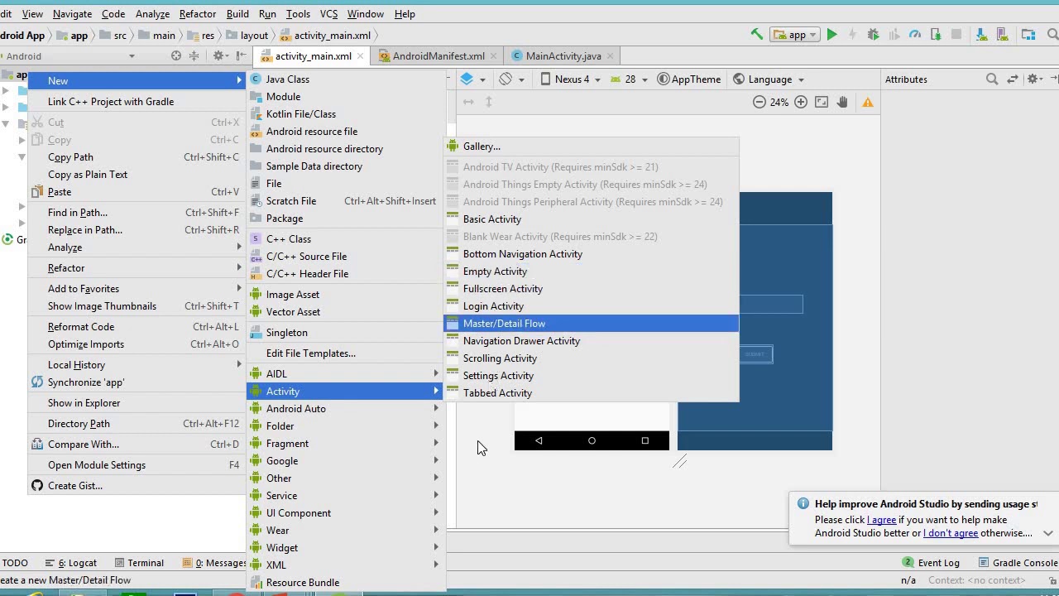Open the Attributes panel gear settings
The width and height of the screenshot is (1059, 596).
click(x=1033, y=79)
